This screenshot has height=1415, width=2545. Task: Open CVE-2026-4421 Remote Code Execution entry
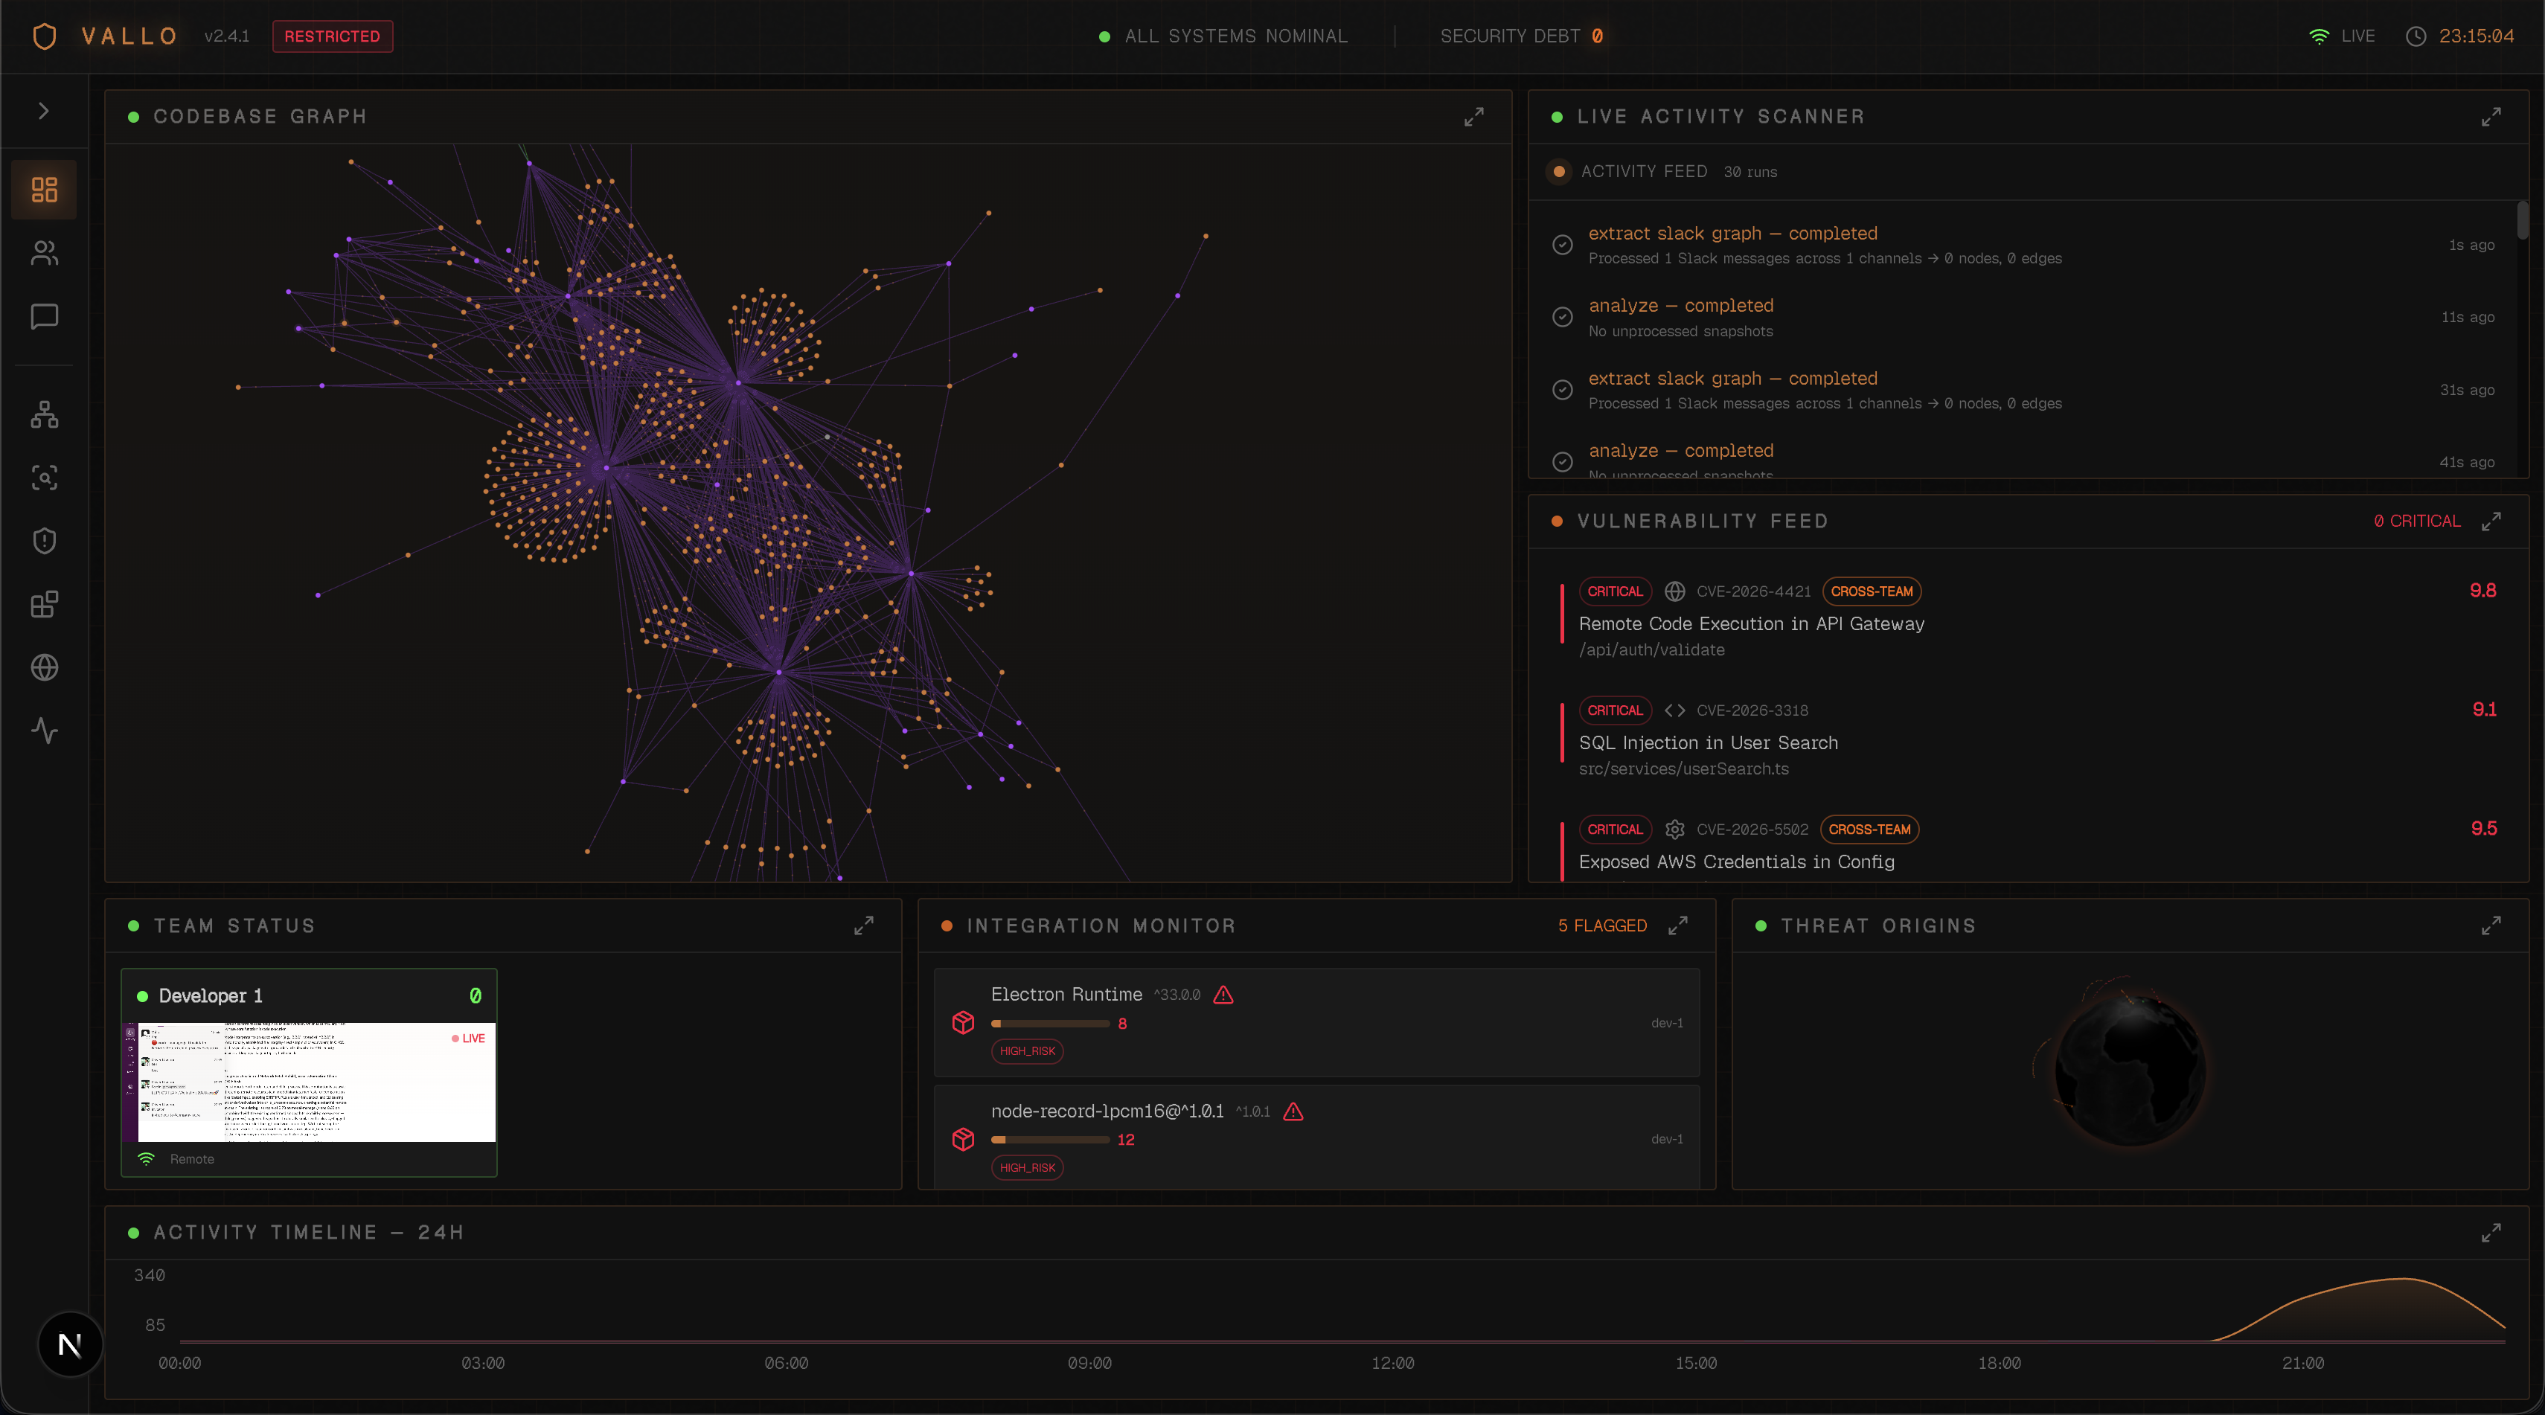pyautogui.click(x=1751, y=624)
